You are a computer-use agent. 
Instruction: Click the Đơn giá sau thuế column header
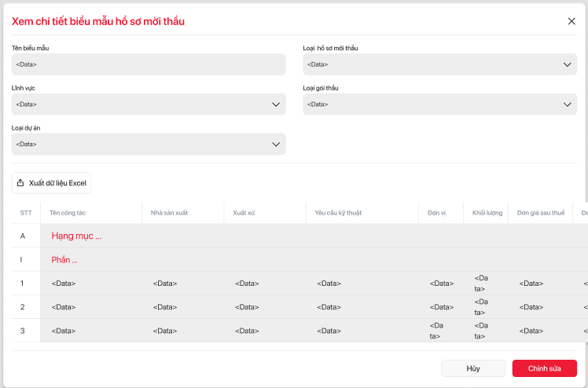541,213
